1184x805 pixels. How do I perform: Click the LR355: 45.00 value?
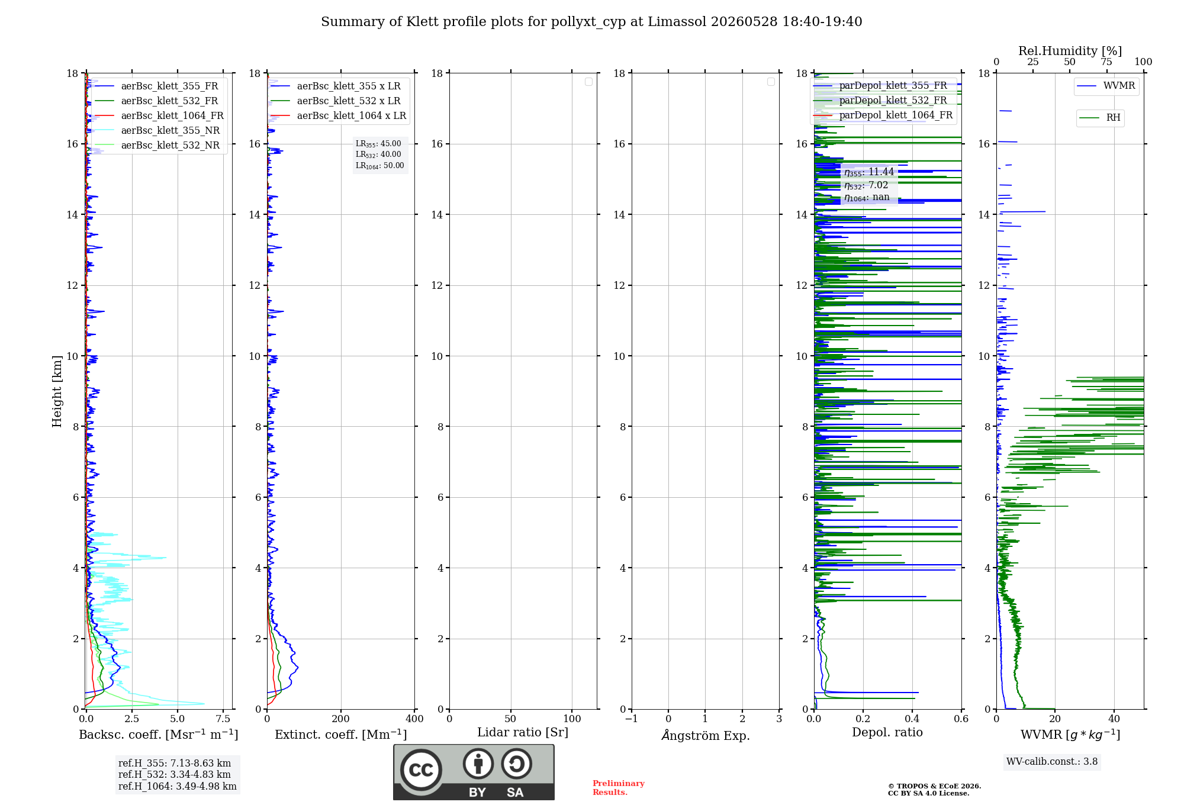(x=378, y=144)
